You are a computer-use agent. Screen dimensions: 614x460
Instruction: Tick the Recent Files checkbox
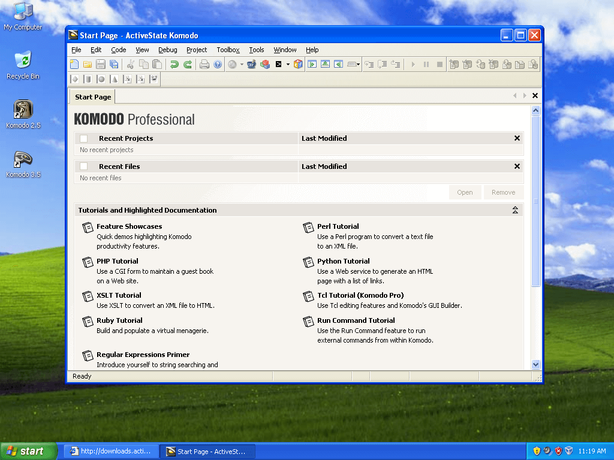[x=83, y=167]
